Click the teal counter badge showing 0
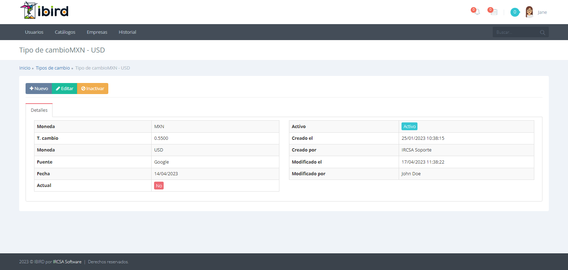The width and height of the screenshot is (568, 270). pos(515,12)
